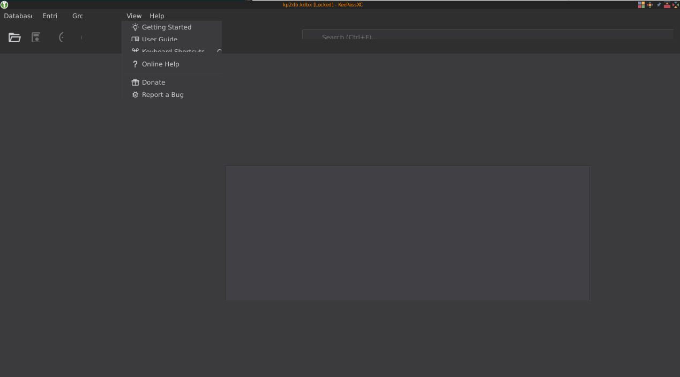
Task: Choose Getting Started from the Help menu
Action: point(172,27)
